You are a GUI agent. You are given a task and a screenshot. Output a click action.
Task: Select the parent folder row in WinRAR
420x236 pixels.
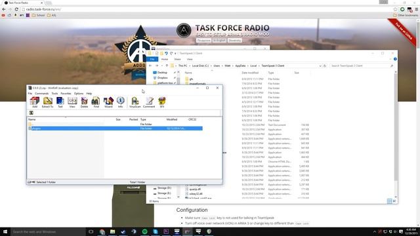pos(115,124)
